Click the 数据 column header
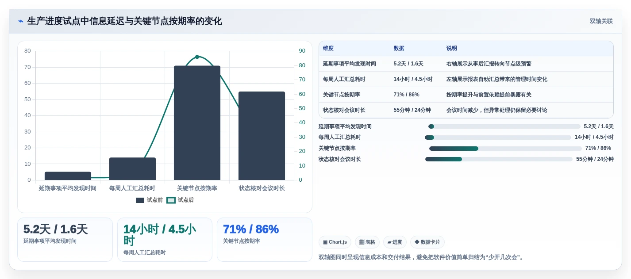The image size is (631, 279). click(399, 49)
